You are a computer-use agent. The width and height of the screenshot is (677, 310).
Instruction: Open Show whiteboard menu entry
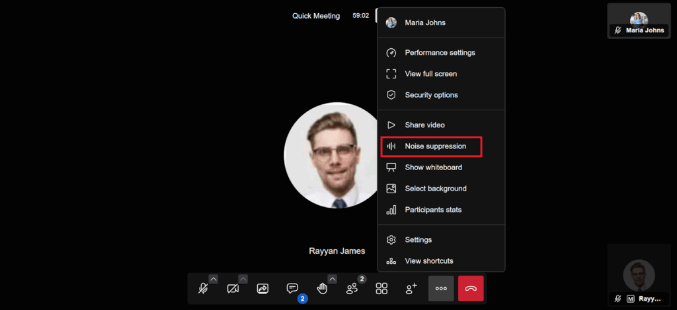coord(433,168)
